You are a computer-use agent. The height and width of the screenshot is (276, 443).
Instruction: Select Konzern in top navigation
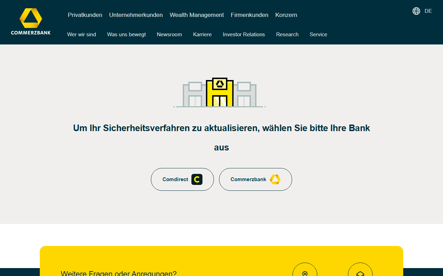(286, 15)
